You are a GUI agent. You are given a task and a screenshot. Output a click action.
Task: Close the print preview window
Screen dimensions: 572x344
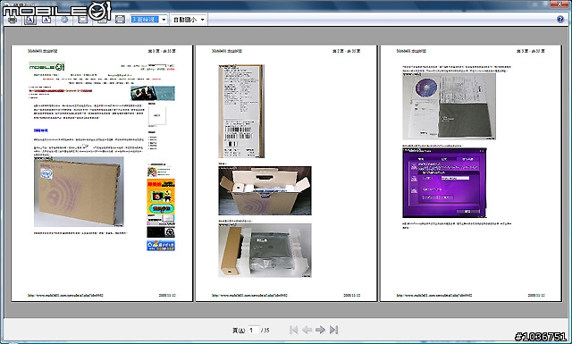coord(560,4)
